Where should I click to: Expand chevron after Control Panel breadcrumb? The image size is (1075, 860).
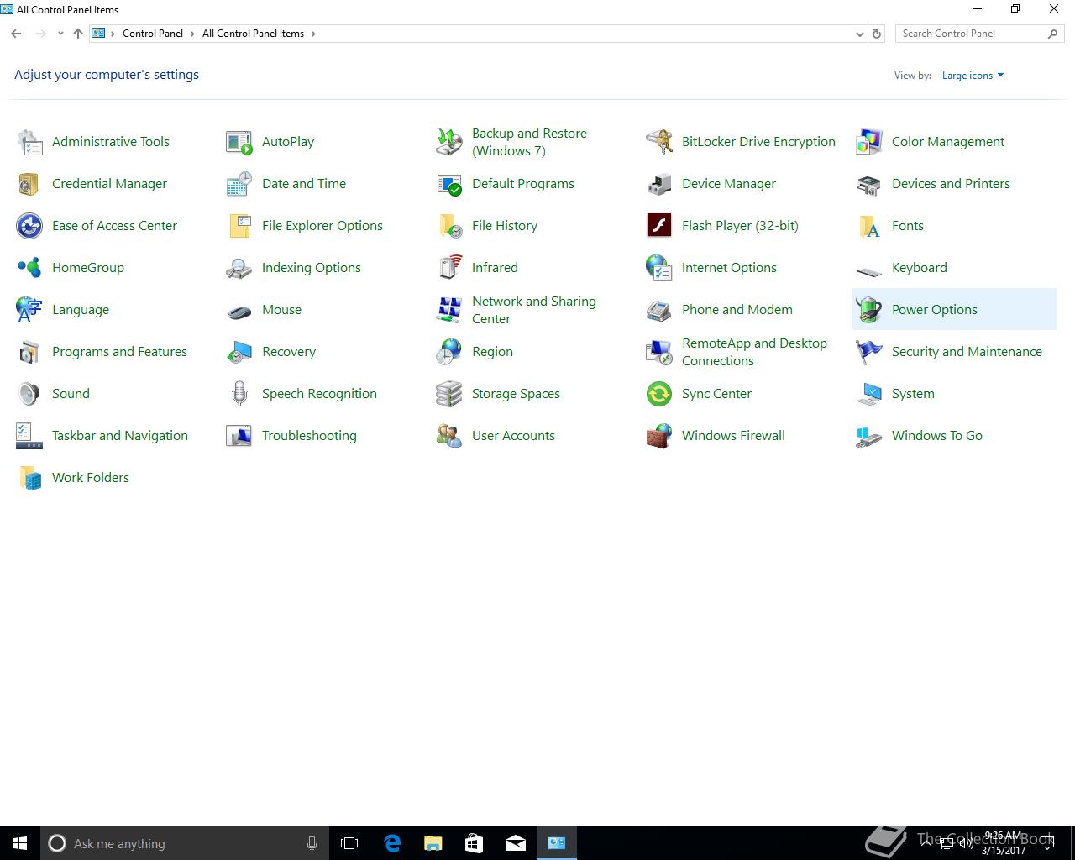[x=192, y=34]
